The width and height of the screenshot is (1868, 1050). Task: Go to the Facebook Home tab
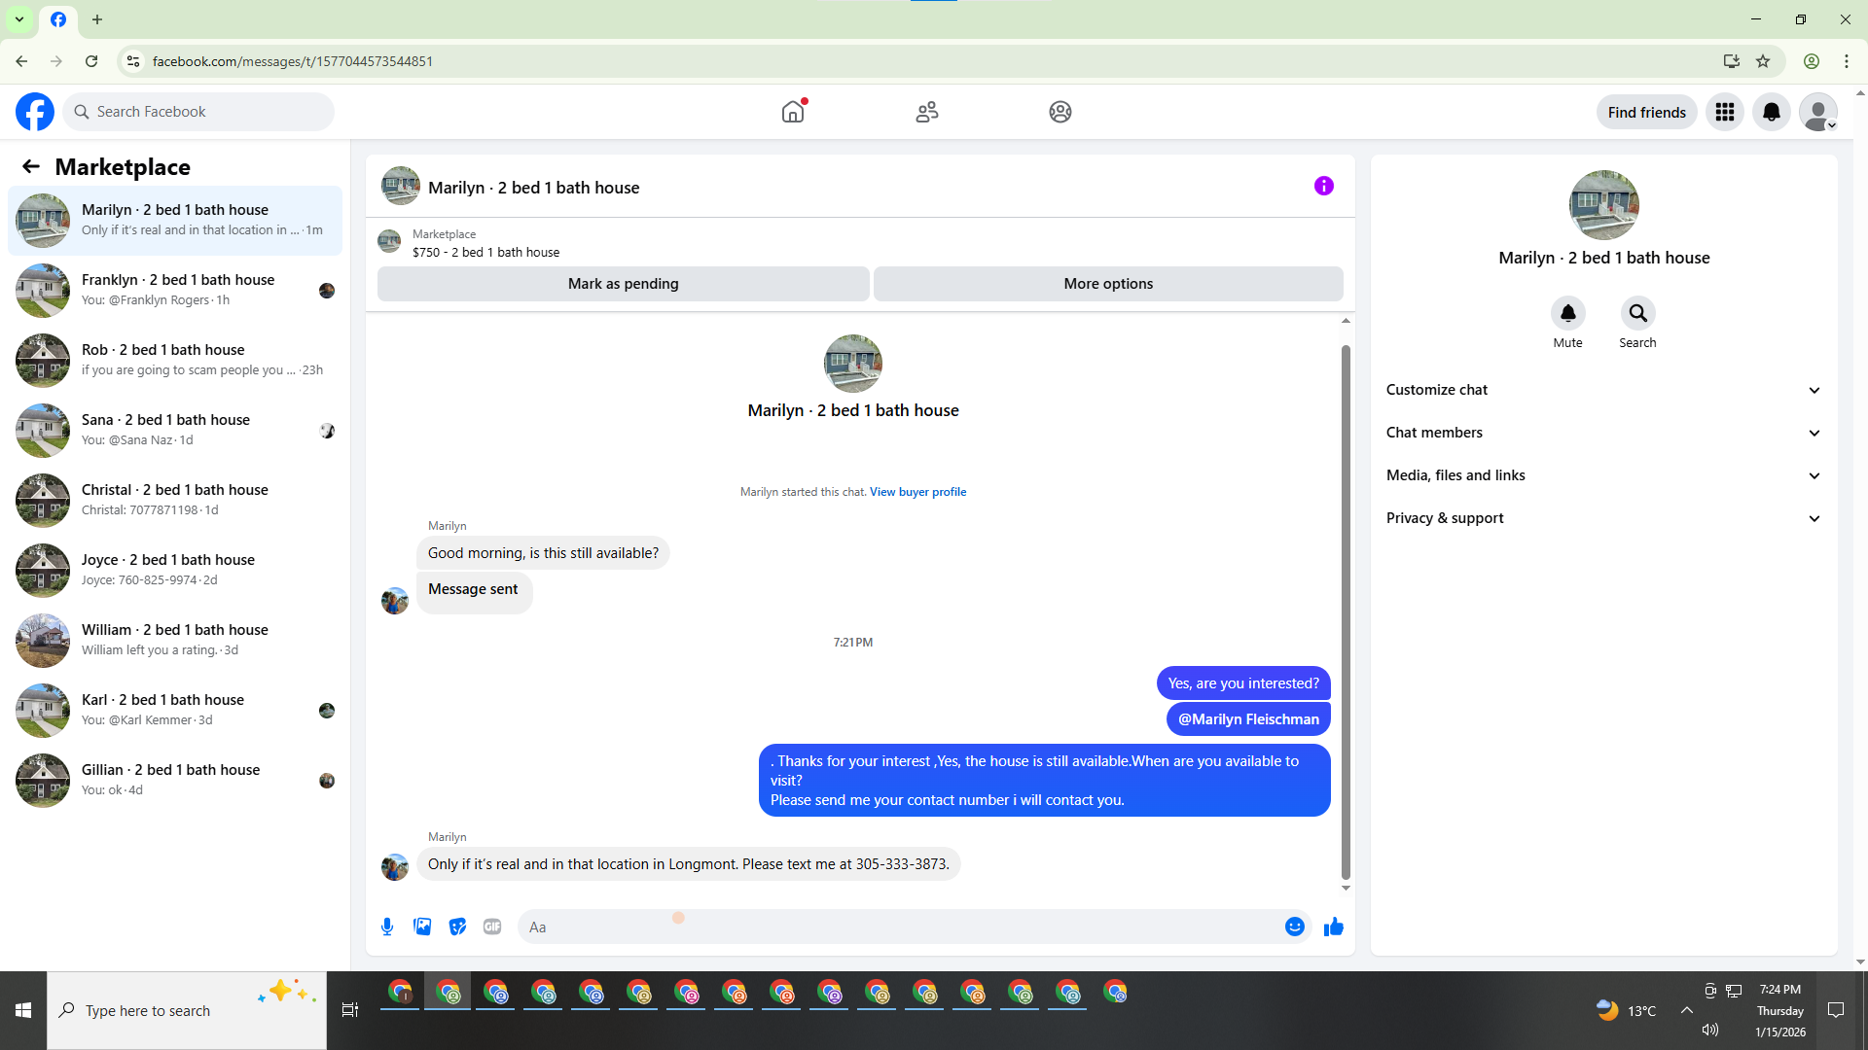pos(793,112)
